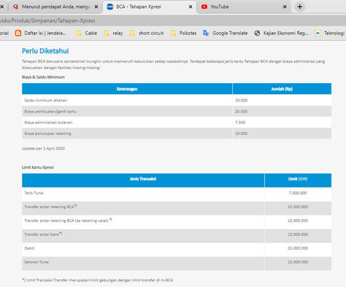
Task: Click the Setoran Tunai 15.000.000 limit value
Action: coord(298,262)
